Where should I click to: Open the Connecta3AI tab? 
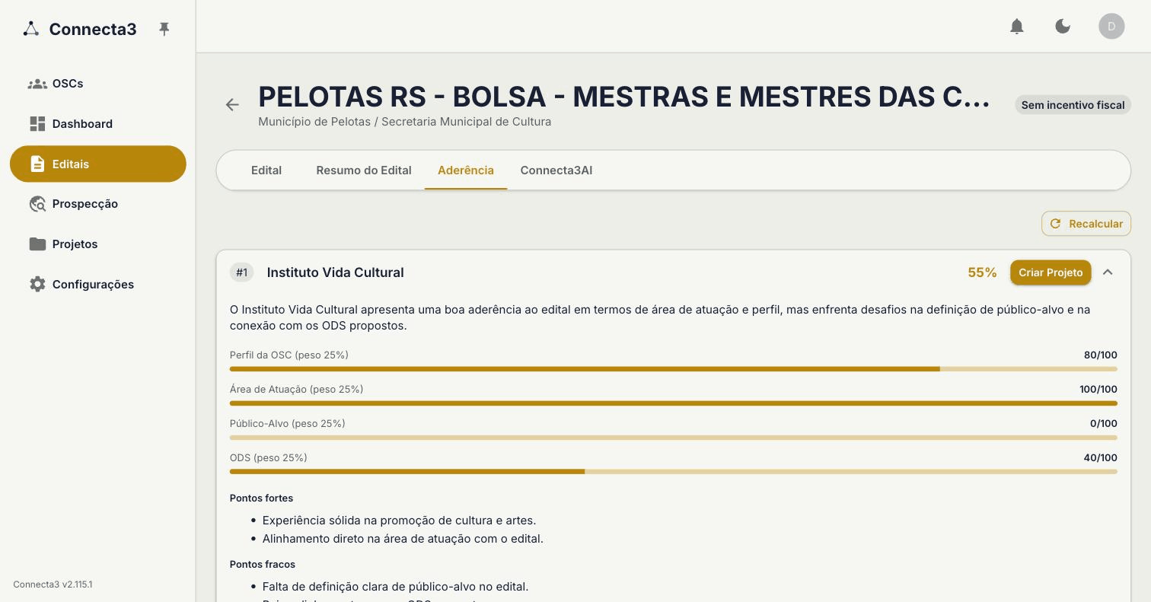(x=556, y=170)
